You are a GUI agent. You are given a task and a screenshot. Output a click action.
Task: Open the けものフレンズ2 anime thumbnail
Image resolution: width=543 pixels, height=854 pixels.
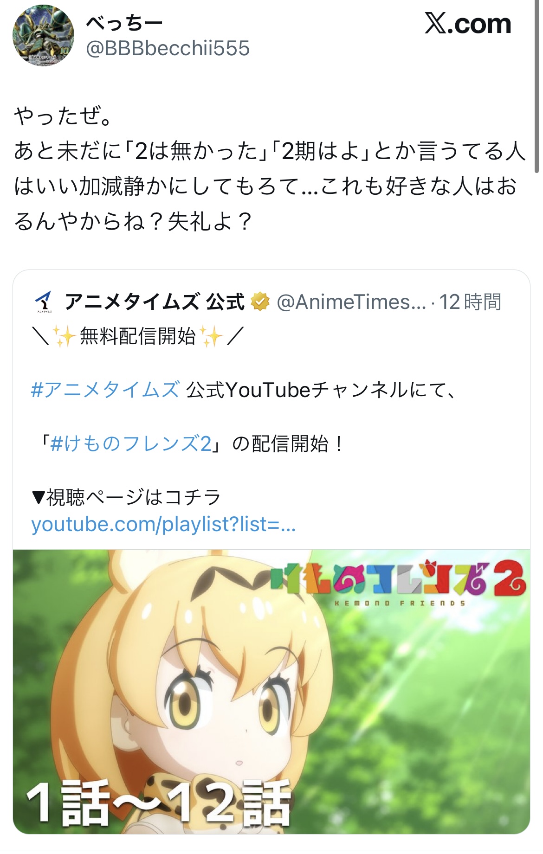pos(271,692)
